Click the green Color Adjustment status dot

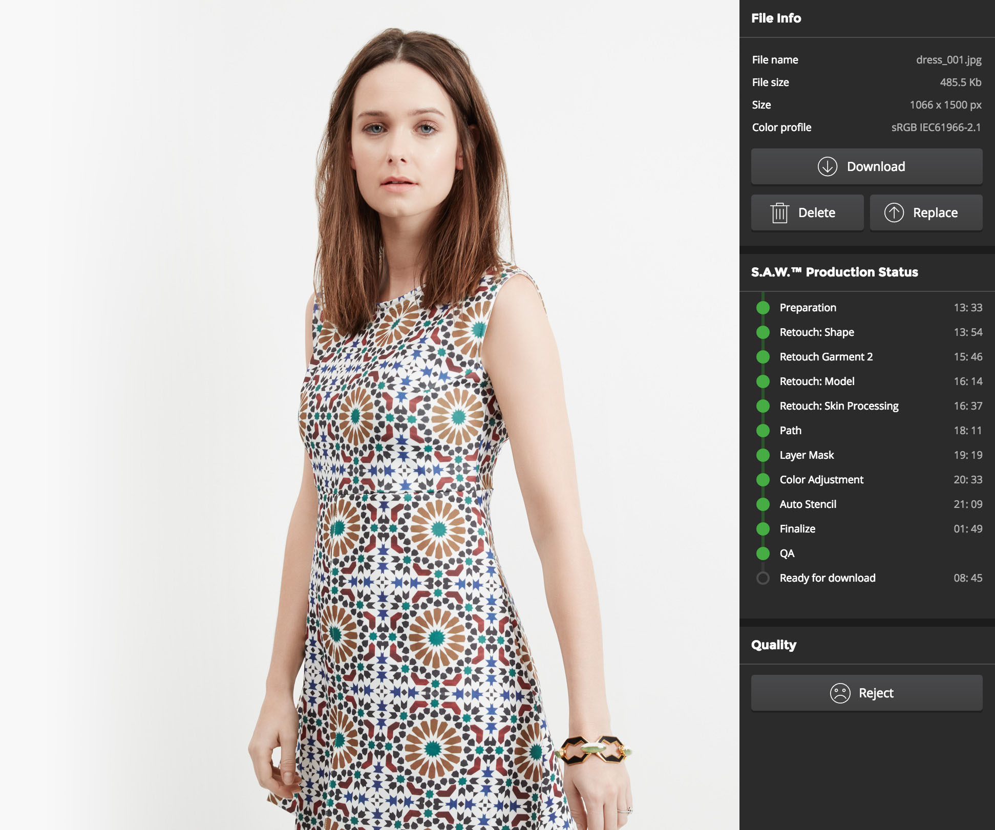coord(763,480)
